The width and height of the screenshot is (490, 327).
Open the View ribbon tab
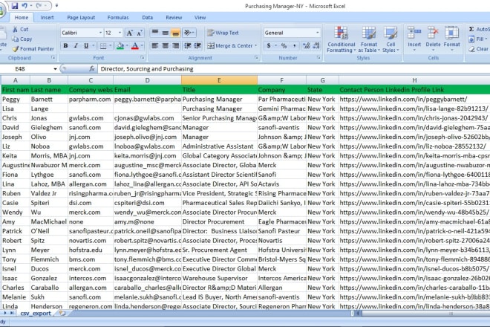[200, 18]
